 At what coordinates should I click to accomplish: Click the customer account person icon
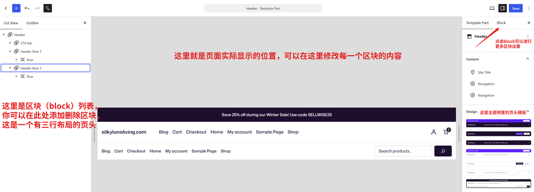433,132
